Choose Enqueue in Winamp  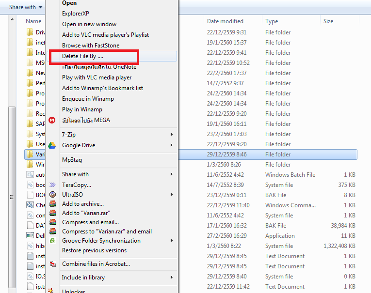[88, 99]
